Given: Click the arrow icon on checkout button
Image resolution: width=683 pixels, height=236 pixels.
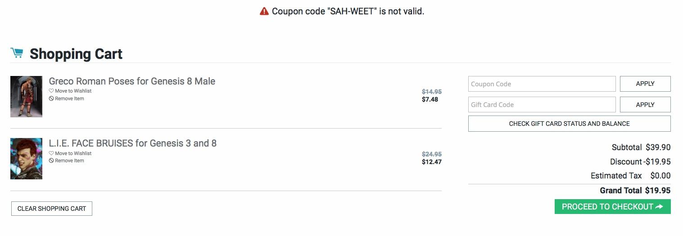Looking at the screenshot, I should point(659,207).
